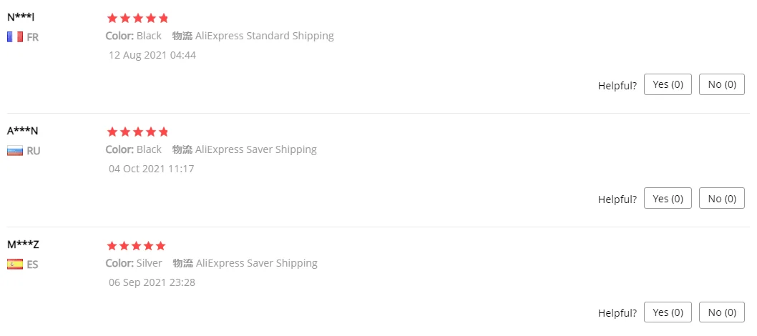This screenshot has height=336, width=757.
Task: Click the Color: Silver label
Action: (134, 263)
